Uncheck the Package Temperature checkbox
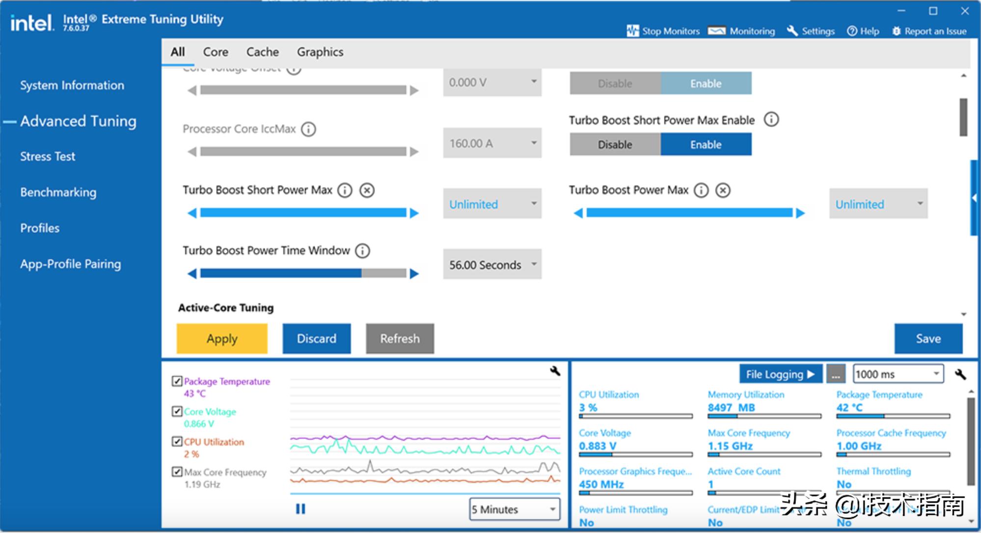This screenshot has height=533, width=981. point(177,381)
